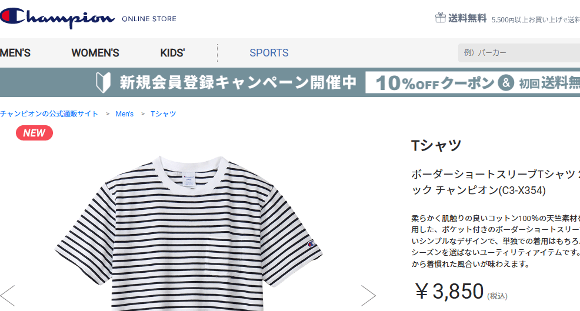Click the 新規会員登録キャンペーン banner text
Viewport: 580px width, 311px height.
click(x=238, y=82)
